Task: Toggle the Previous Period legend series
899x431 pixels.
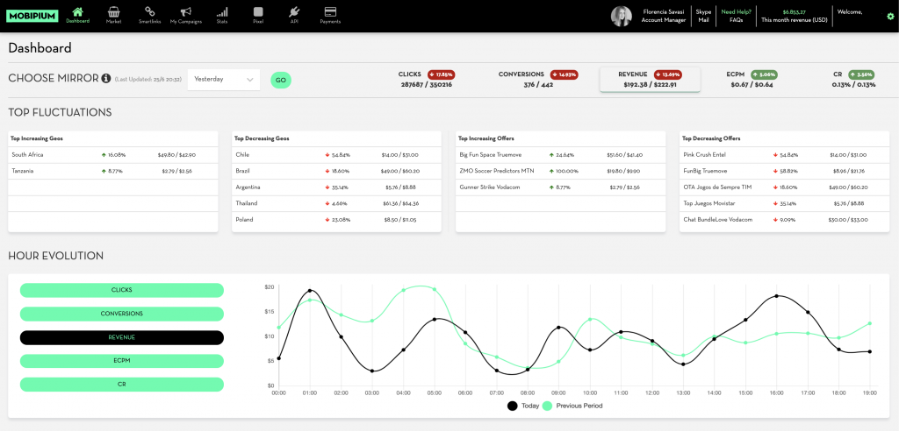Action: point(572,406)
